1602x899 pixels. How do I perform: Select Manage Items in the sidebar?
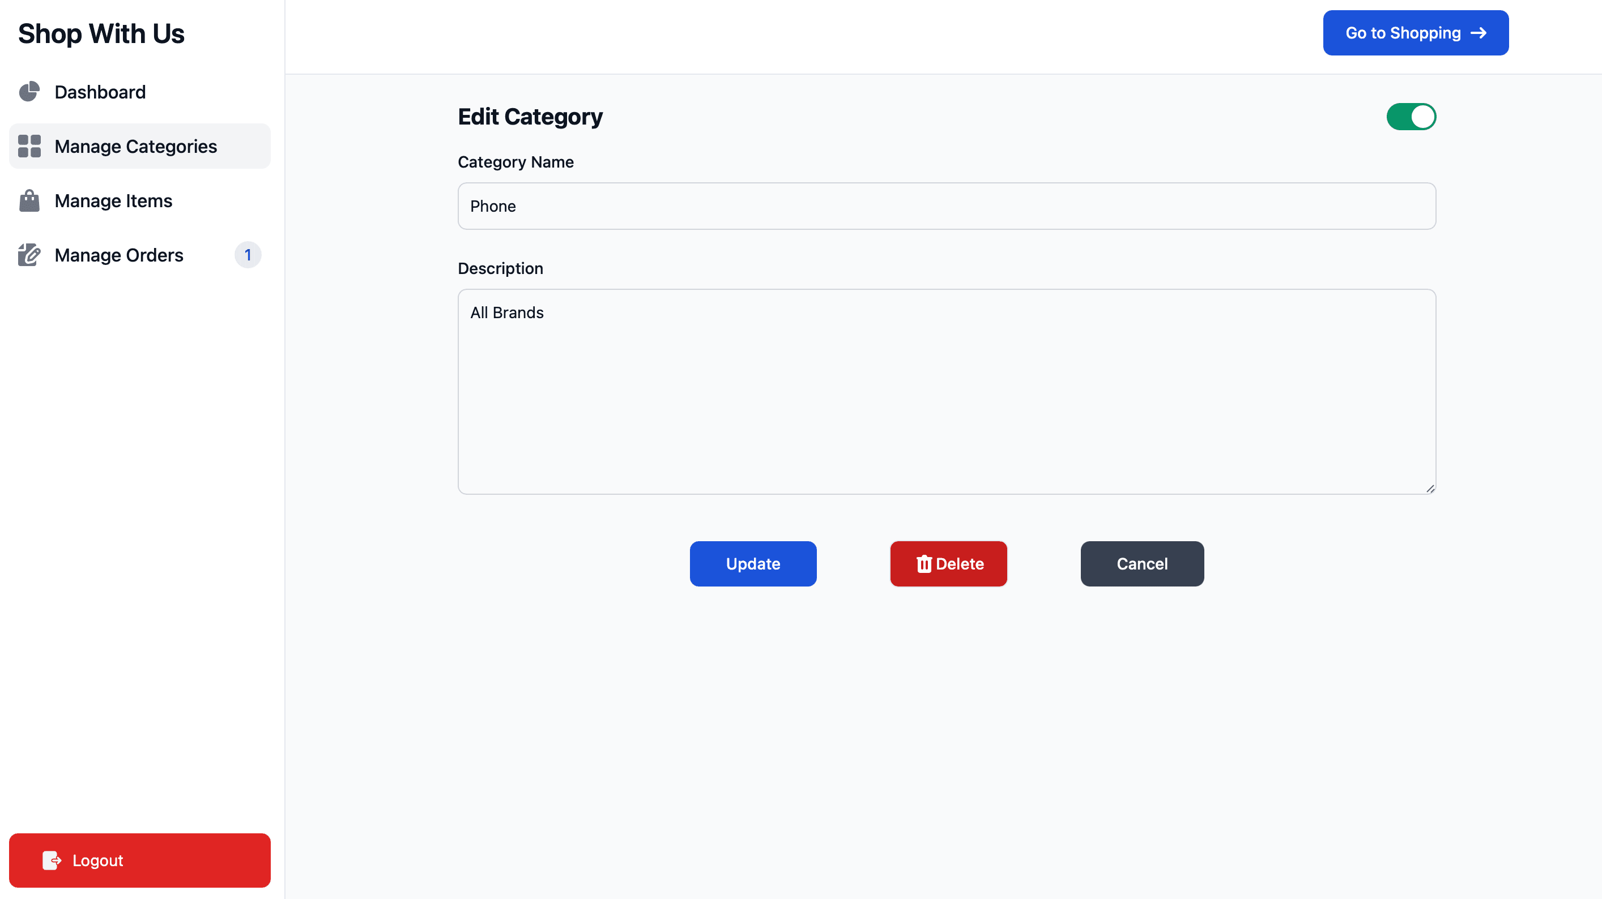pyautogui.click(x=113, y=201)
